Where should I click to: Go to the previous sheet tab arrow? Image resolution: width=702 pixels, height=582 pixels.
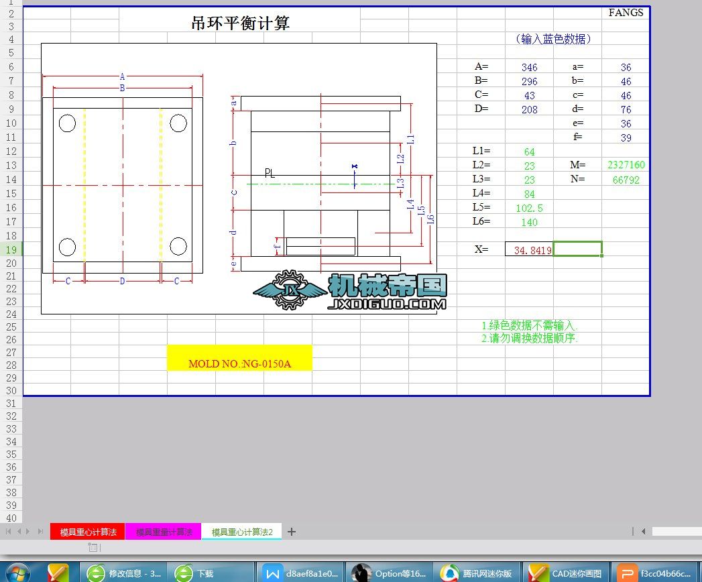pyautogui.click(x=19, y=532)
